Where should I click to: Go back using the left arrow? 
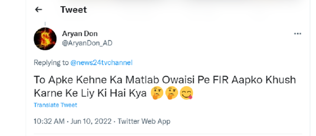[39, 9]
